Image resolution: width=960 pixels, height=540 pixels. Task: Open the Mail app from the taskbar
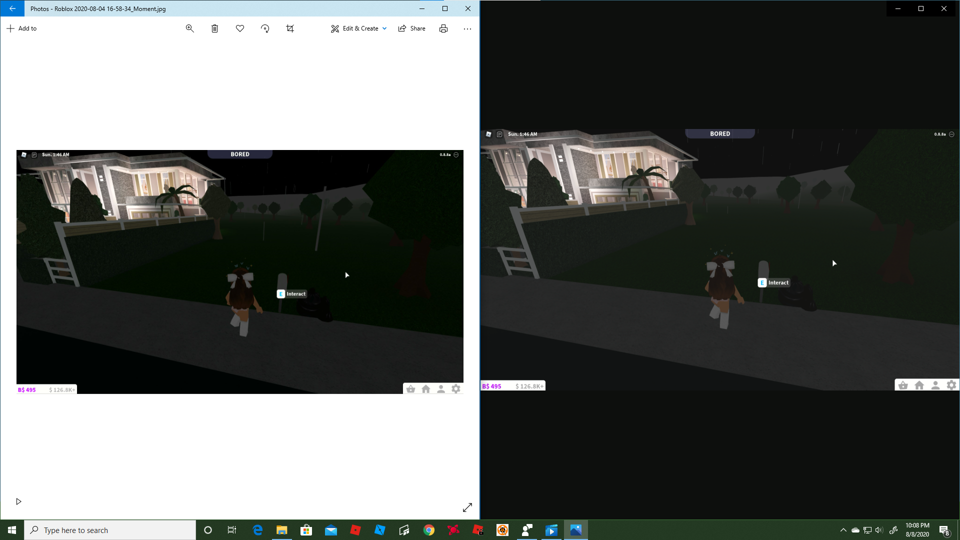tap(331, 530)
